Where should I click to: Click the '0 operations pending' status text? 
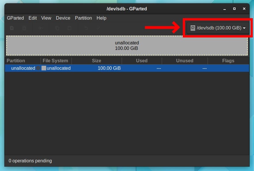pos(30,161)
